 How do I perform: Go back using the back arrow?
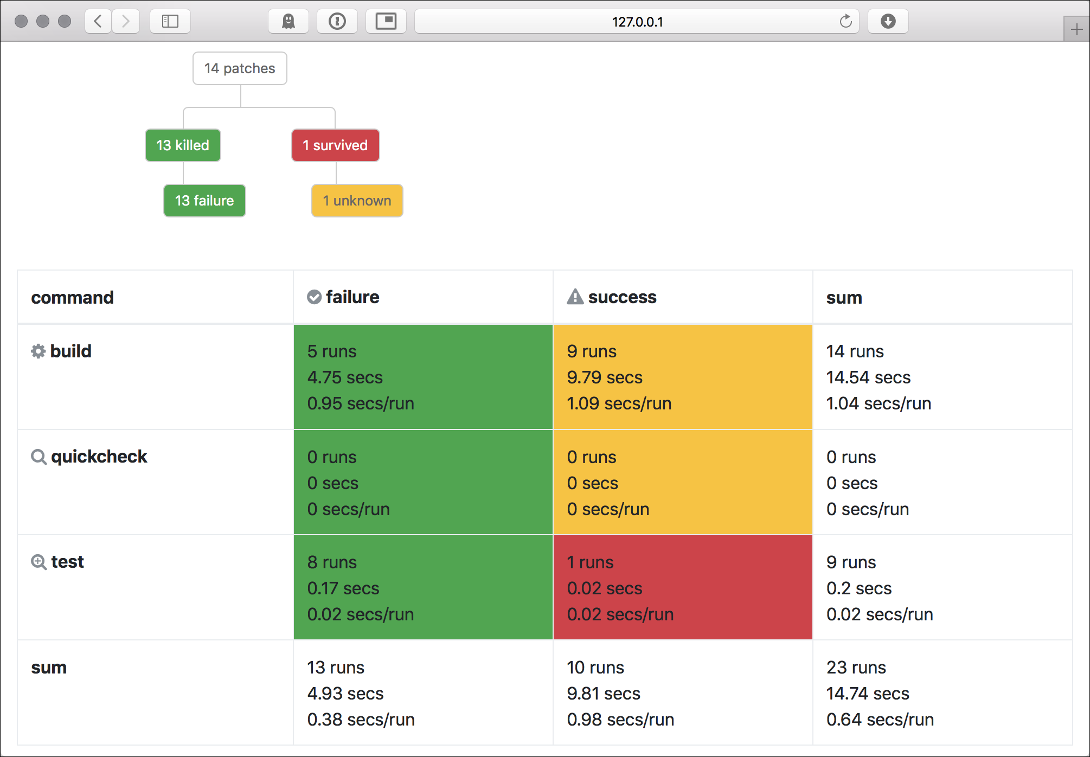98,22
